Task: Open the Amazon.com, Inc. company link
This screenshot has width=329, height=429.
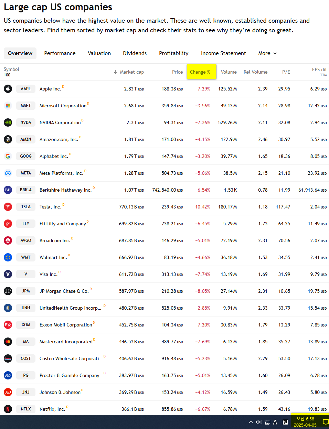Action: pyautogui.click(x=59, y=139)
